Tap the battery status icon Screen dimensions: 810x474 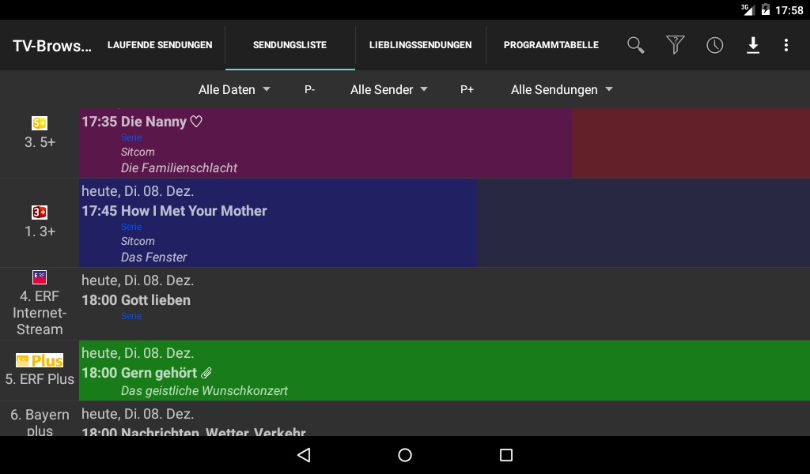pos(766,9)
